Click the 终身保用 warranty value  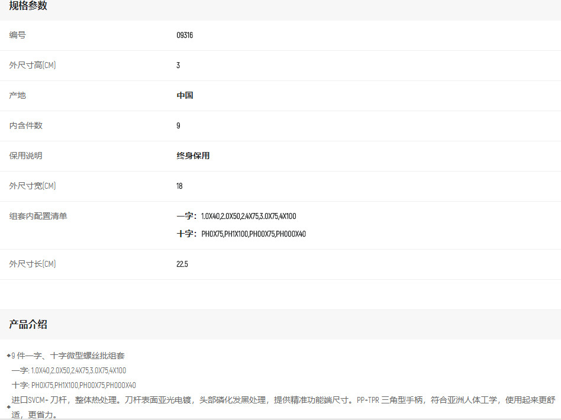pyautogui.click(x=193, y=156)
